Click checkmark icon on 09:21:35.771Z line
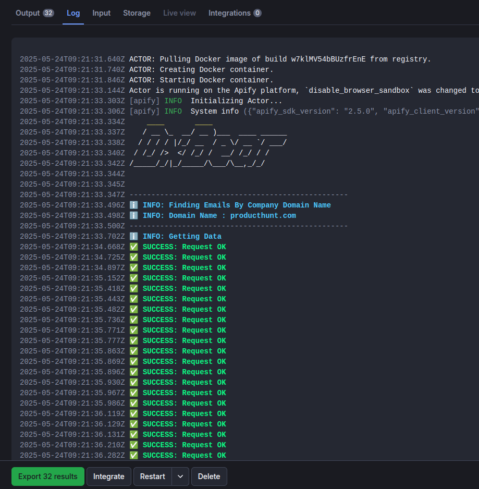 point(134,331)
